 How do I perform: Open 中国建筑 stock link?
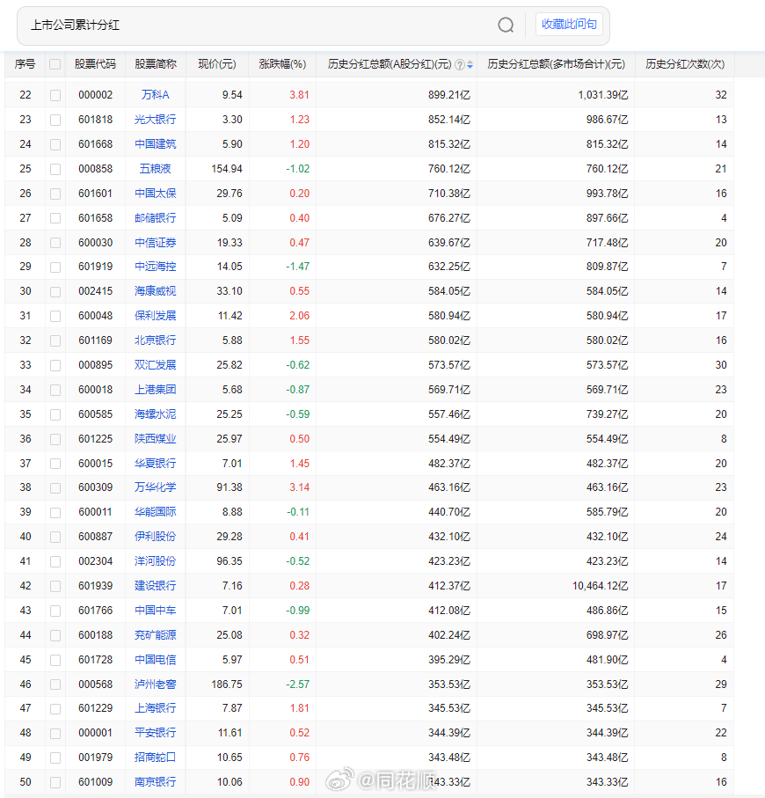click(155, 144)
